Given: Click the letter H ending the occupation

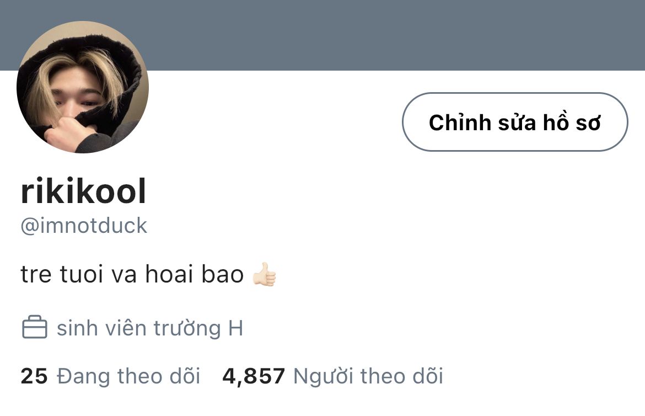Looking at the screenshot, I should coord(235,328).
